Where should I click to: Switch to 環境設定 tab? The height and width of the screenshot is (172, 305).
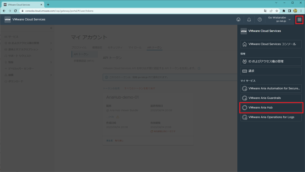[97, 47]
